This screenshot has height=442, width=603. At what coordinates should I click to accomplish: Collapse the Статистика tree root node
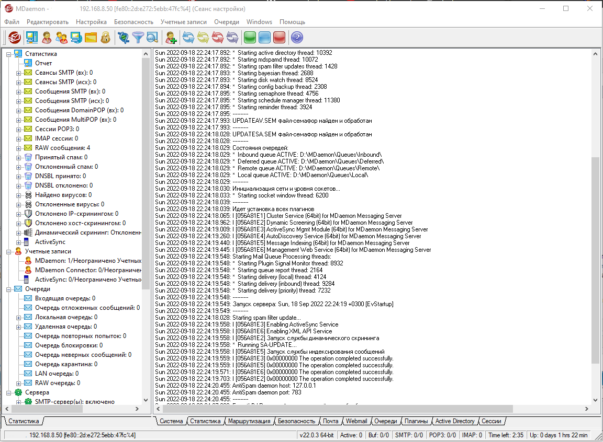(x=8, y=54)
